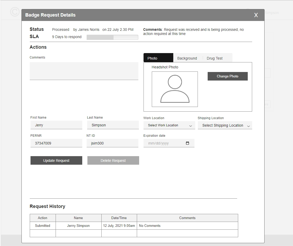Click the SLA progress bar
Viewport: 293px width, 246px height.
[x=112, y=37]
